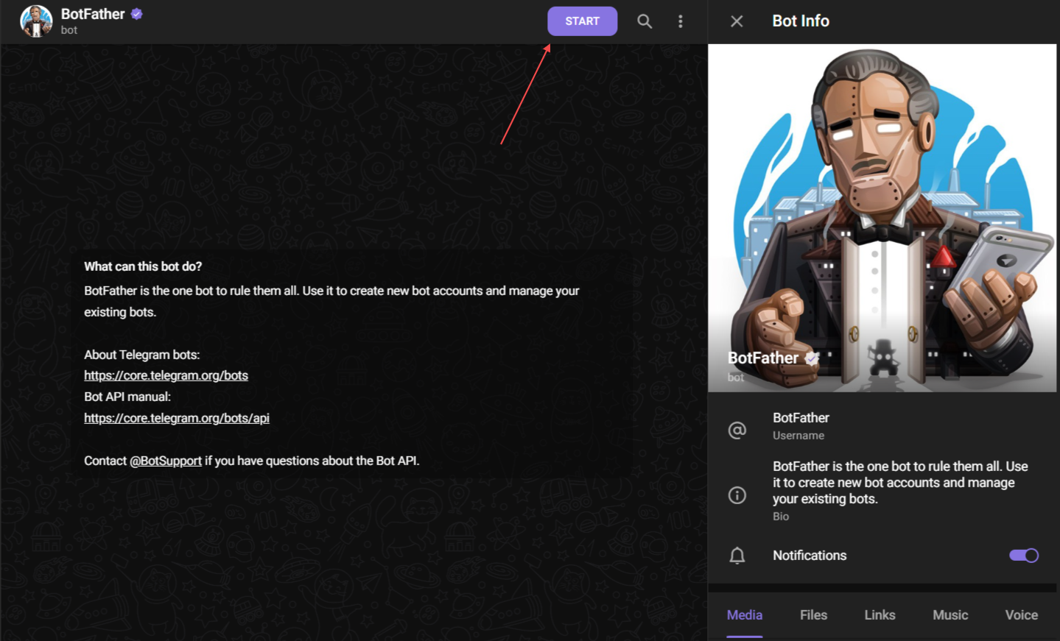Open the large BotFather profile picture
The height and width of the screenshot is (641, 1060).
coord(882,218)
